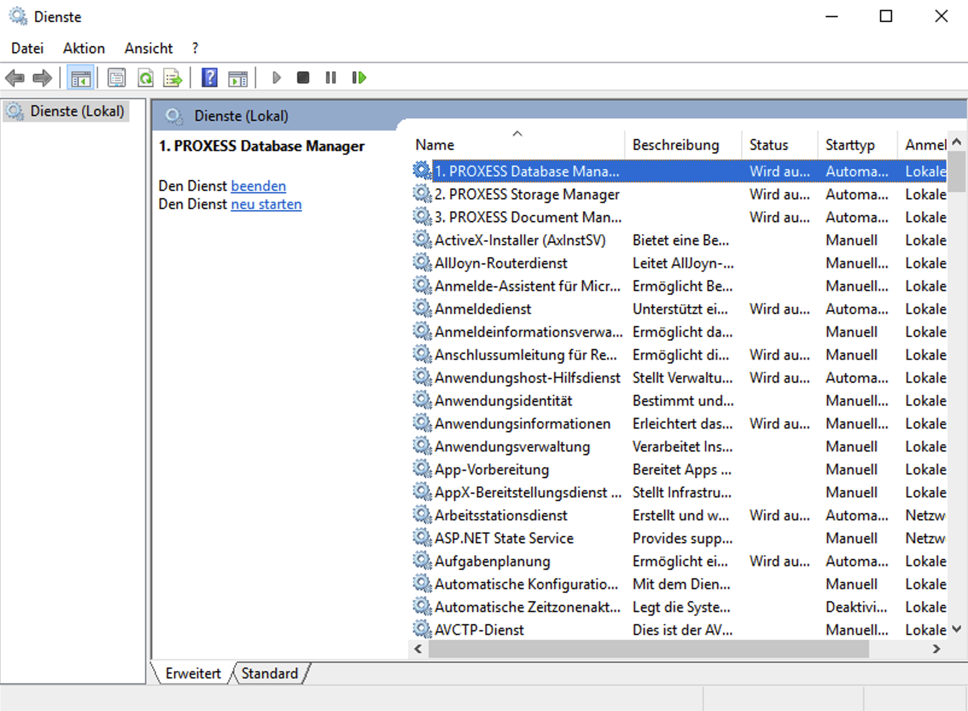
Task: Click the Refresh toolbar icon
Action: (x=145, y=78)
